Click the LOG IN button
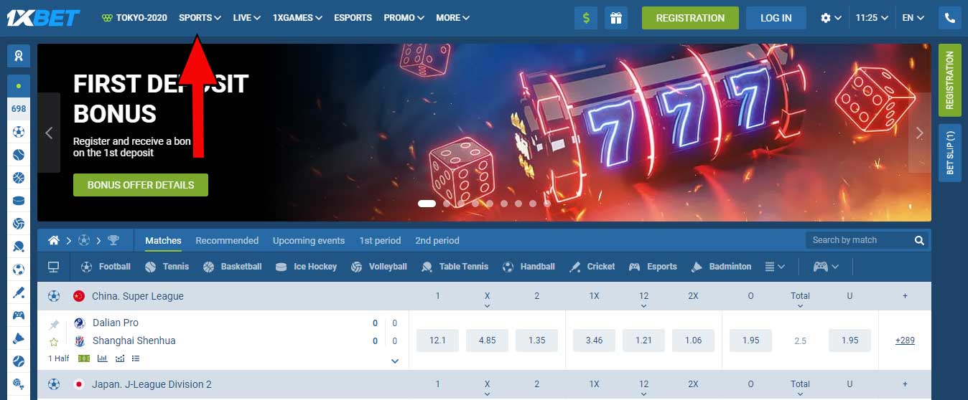Screen dimensions: 968x400 pyautogui.click(x=776, y=18)
